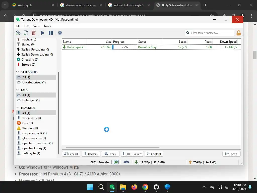
Task: Click in the Filter torrent names field
Action: point(210,33)
